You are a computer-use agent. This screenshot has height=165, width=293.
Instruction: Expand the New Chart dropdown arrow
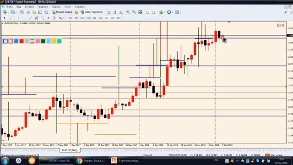8,12
